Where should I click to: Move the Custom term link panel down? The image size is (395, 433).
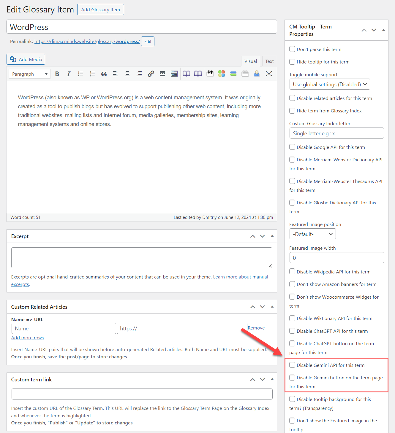(x=263, y=380)
